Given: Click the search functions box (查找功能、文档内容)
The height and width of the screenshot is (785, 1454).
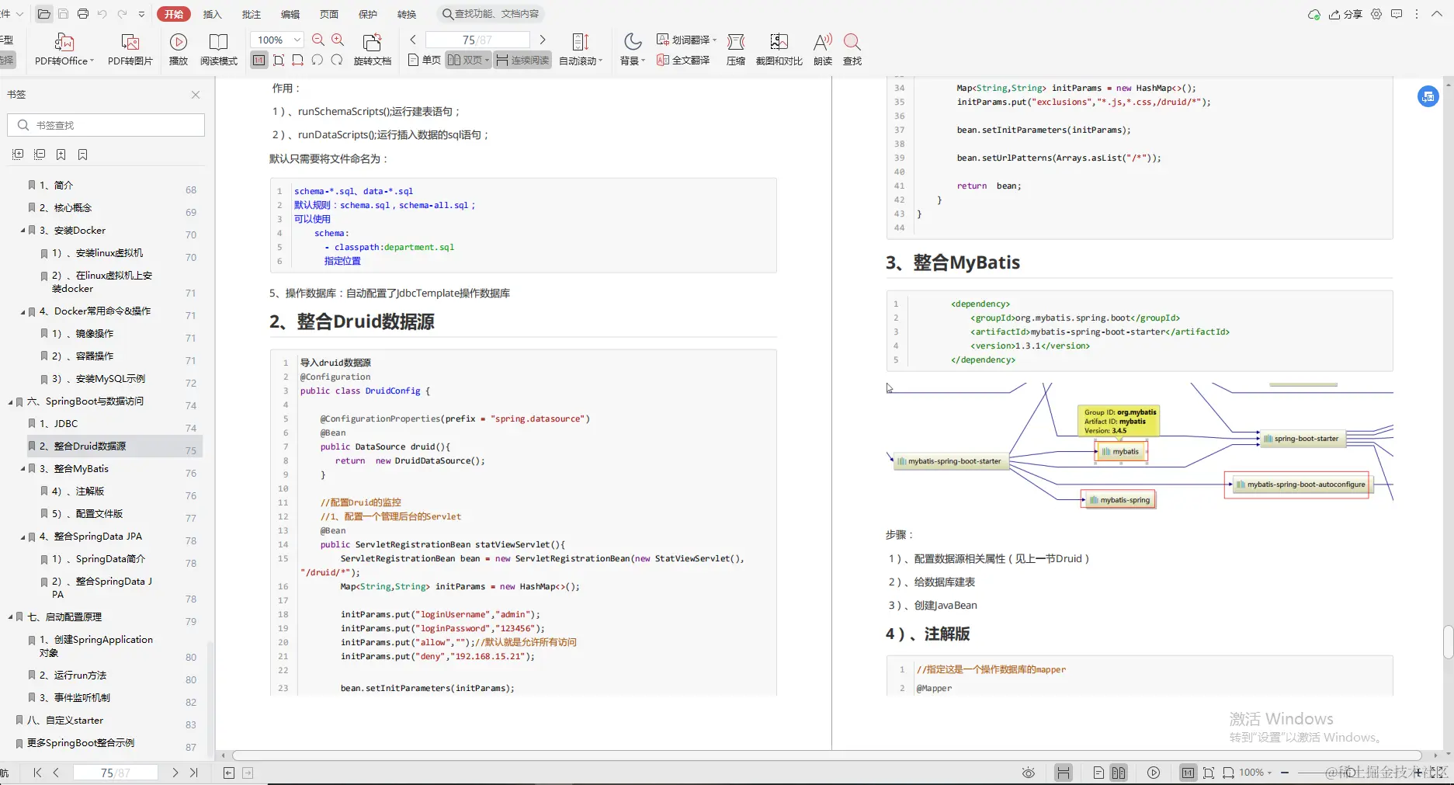Looking at the screenshot, I should (490, 14).
